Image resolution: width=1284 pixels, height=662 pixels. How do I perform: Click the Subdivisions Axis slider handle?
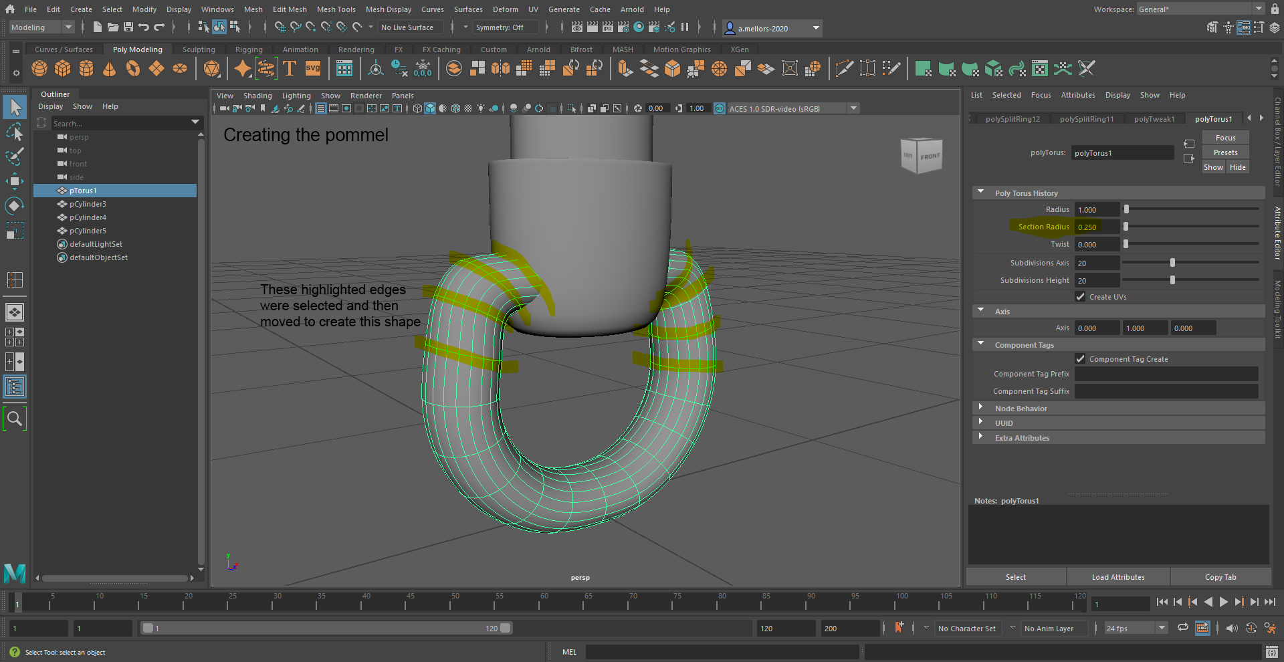[x=1172, y=263]
